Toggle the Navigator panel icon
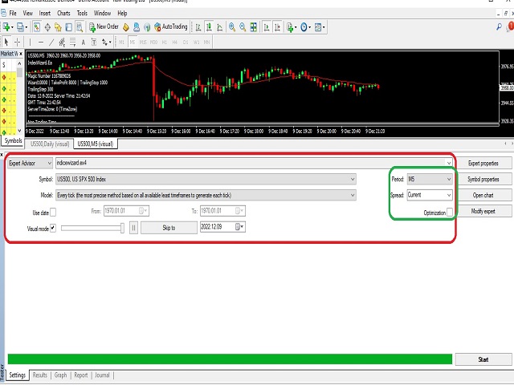Viewport: 514px width, 385px height. (x=58, y=27)
